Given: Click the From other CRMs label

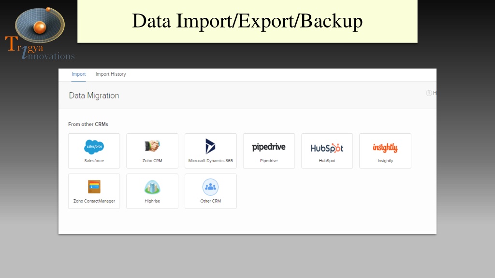Looking at the screenshot, I should point(88,124).
